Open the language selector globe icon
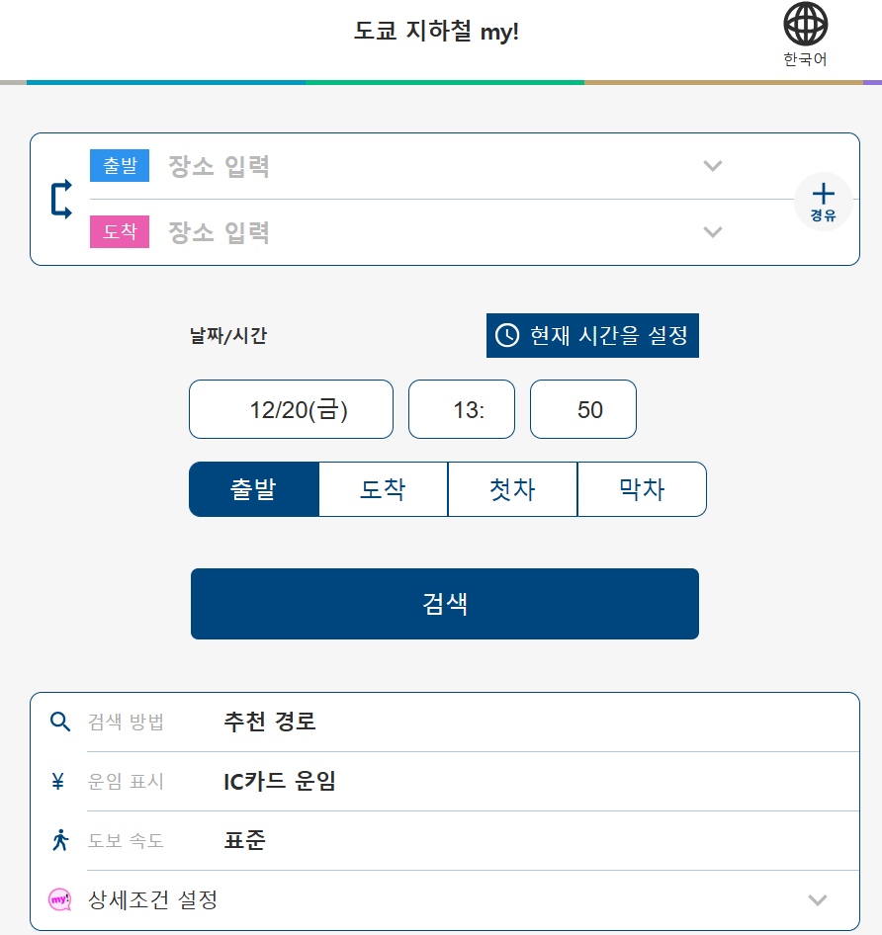The height and width of the screenshot is (935, 882). point(806,22)
